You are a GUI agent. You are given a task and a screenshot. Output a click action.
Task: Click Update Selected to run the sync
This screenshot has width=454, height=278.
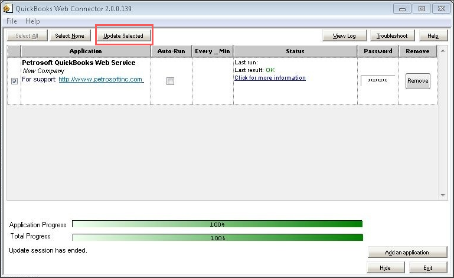pos(123,35)
